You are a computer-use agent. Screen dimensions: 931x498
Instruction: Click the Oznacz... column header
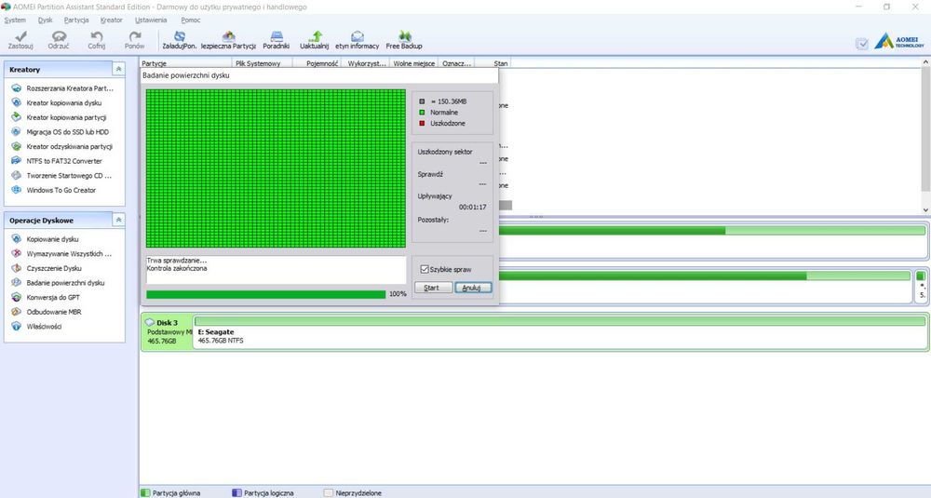coord(456,63)
